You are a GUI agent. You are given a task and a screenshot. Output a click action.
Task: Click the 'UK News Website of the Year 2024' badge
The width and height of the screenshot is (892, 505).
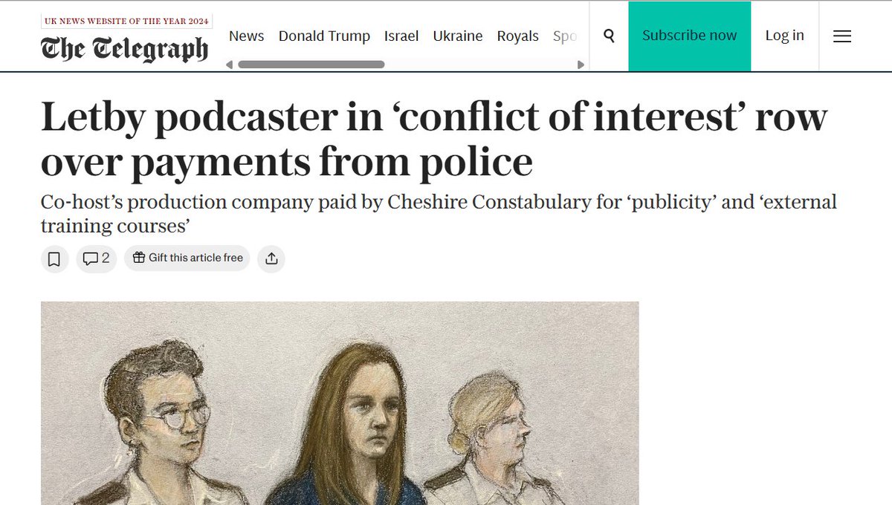point(126,21)
